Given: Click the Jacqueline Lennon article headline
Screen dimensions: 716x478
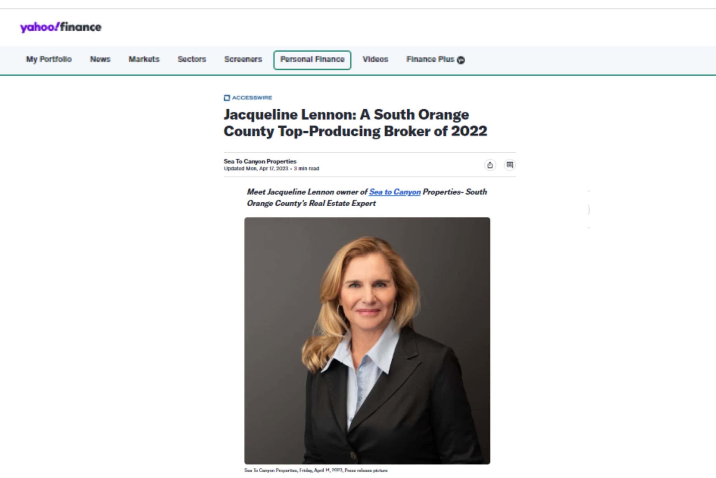Looking at the screenshot, I should click(355, 123).
